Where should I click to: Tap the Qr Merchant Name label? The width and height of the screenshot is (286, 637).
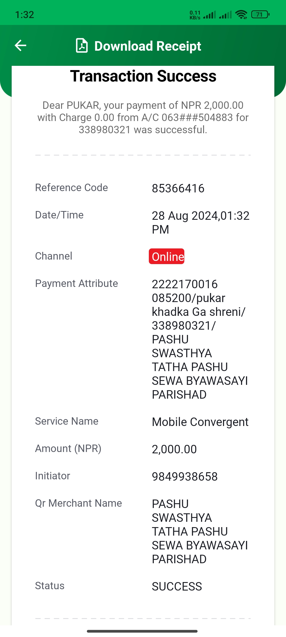point(78,503)
